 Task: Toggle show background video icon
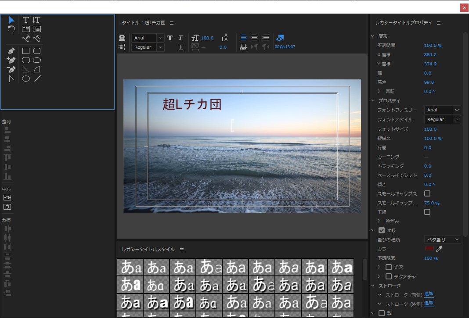280,38
